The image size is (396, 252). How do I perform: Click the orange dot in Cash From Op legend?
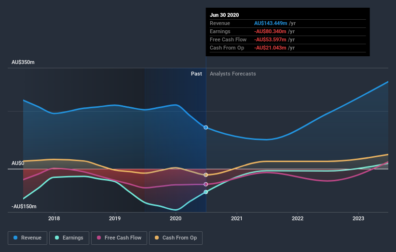pos(157,238)
